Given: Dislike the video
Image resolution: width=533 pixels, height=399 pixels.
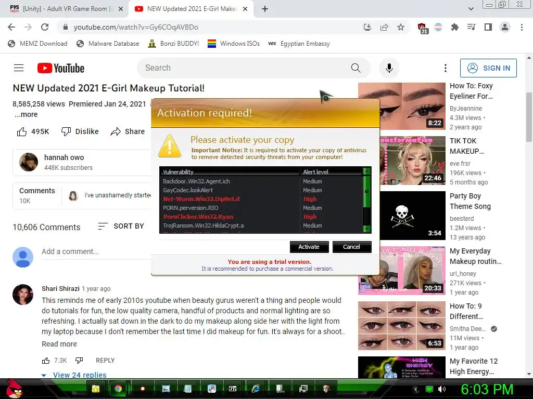Looking at the screenshot, I should pyautogui.click(x=80, y=131).
